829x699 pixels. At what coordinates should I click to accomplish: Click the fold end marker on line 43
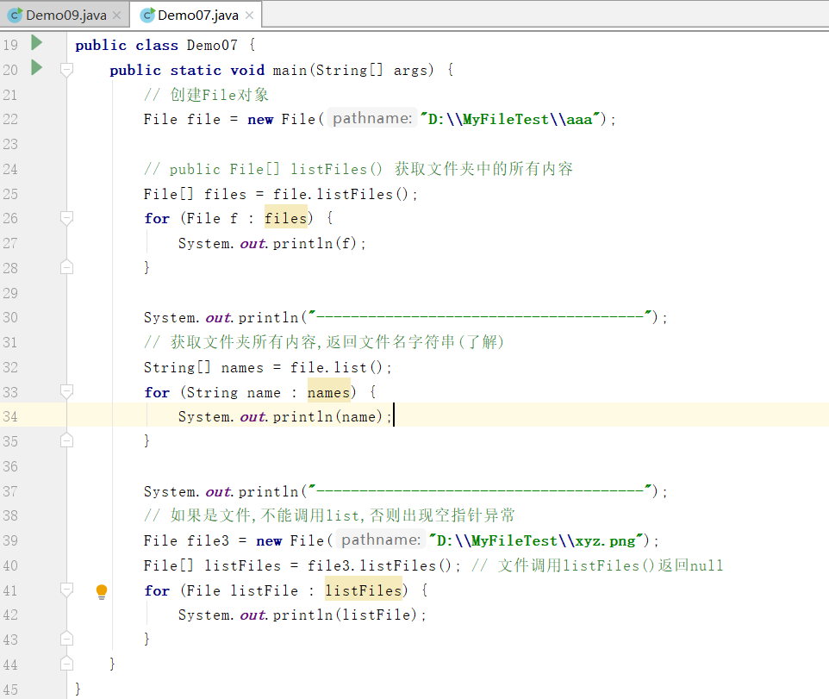tap(66, 639)
